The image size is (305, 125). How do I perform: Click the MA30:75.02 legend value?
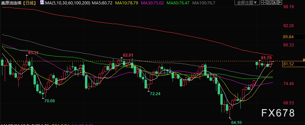(x=152, y=3)
